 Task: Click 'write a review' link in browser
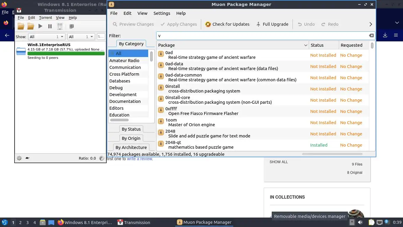(140, 159)
